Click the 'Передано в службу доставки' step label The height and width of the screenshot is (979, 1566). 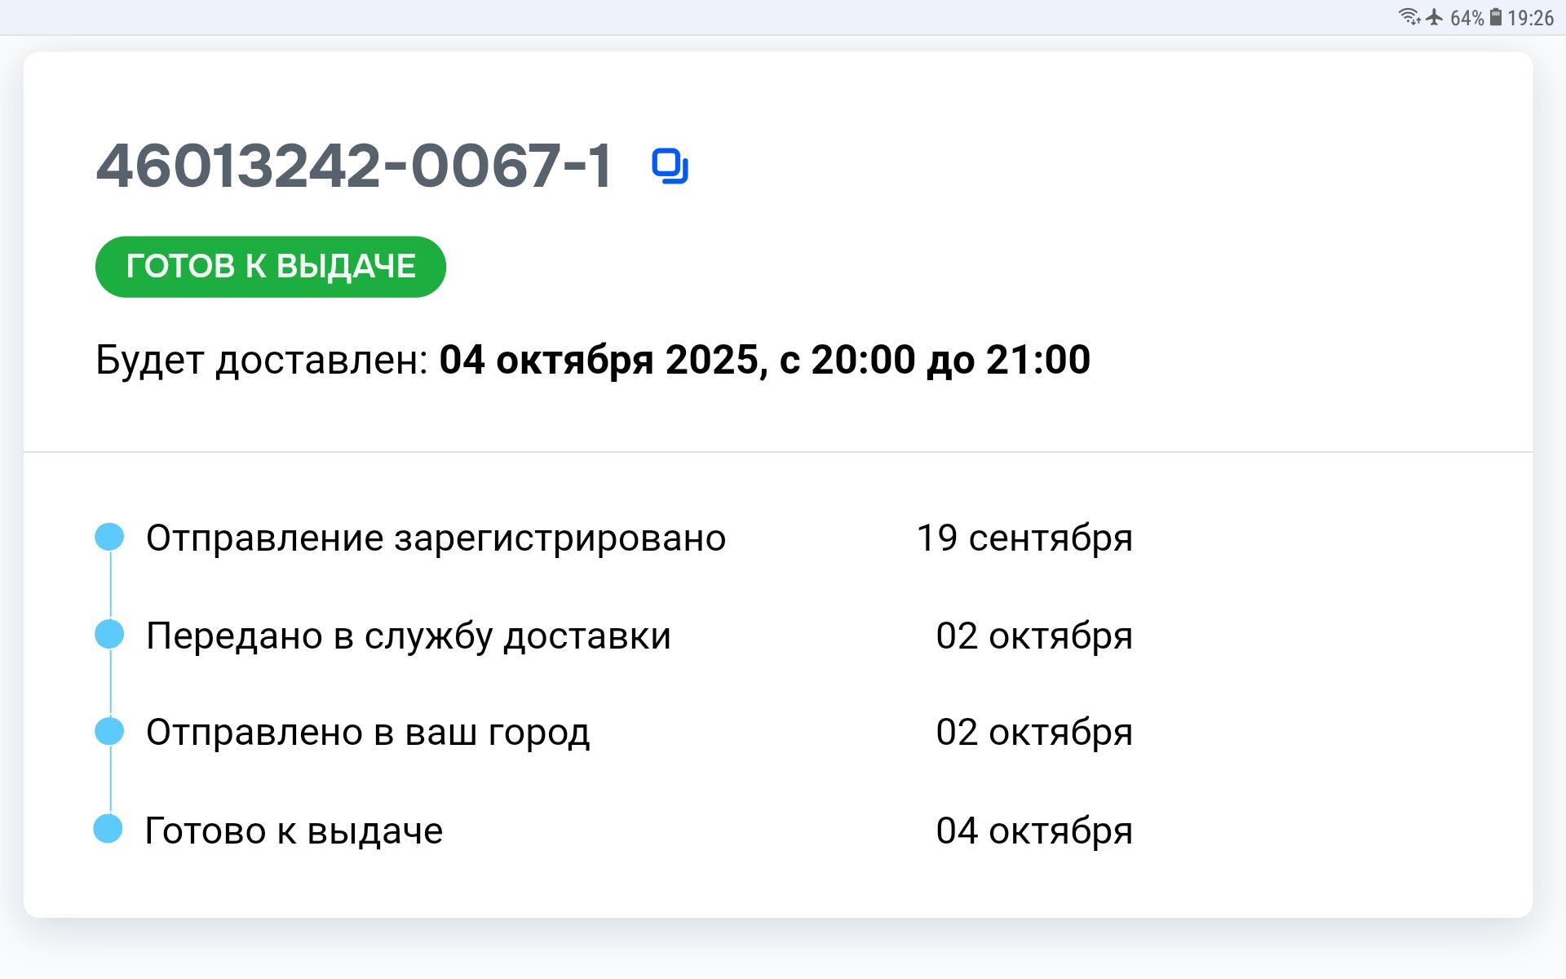coord(408,636)
